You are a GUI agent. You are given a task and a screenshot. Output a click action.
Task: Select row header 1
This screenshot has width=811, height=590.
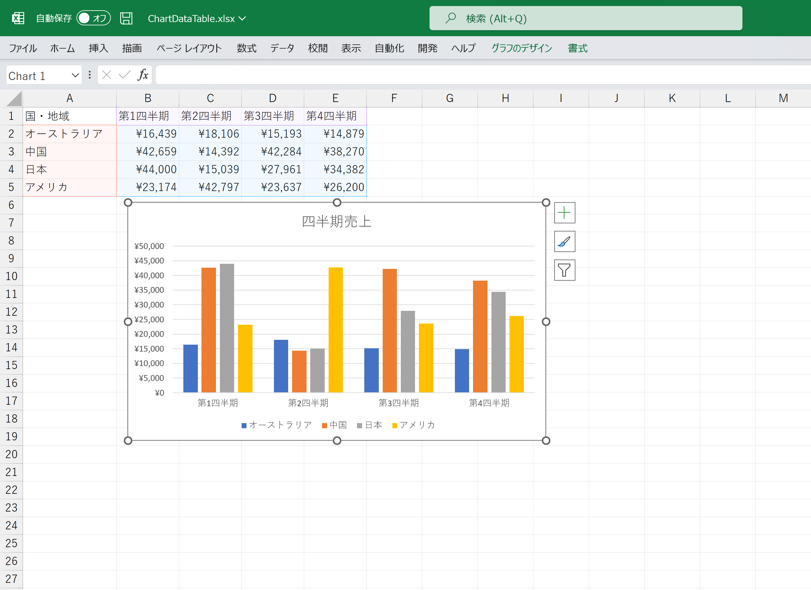coord(11,116)
